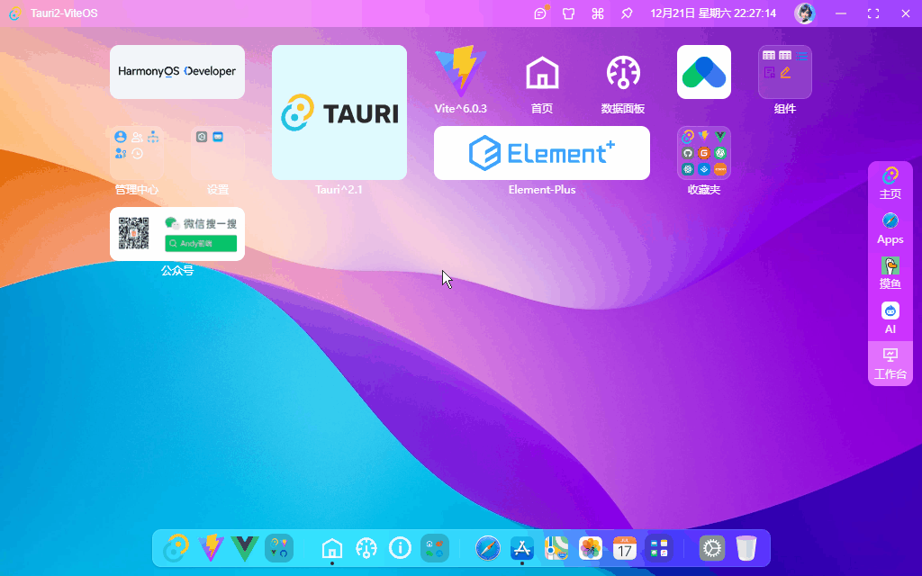Open the Element-Plus banner tile

(541, 153)
